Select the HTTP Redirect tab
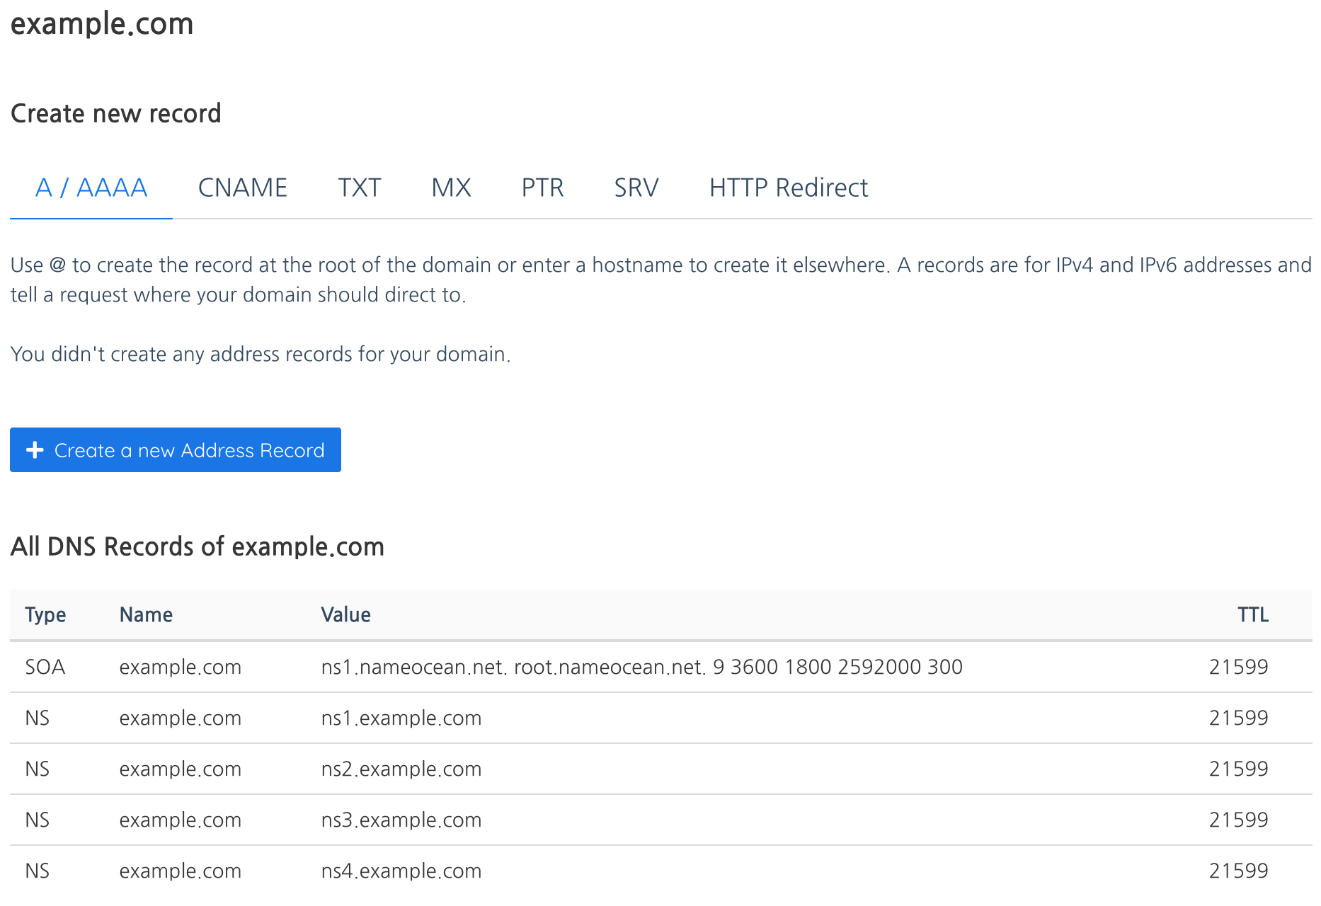This screenshot has height=906, width=1321. click(x=788, y=187)
